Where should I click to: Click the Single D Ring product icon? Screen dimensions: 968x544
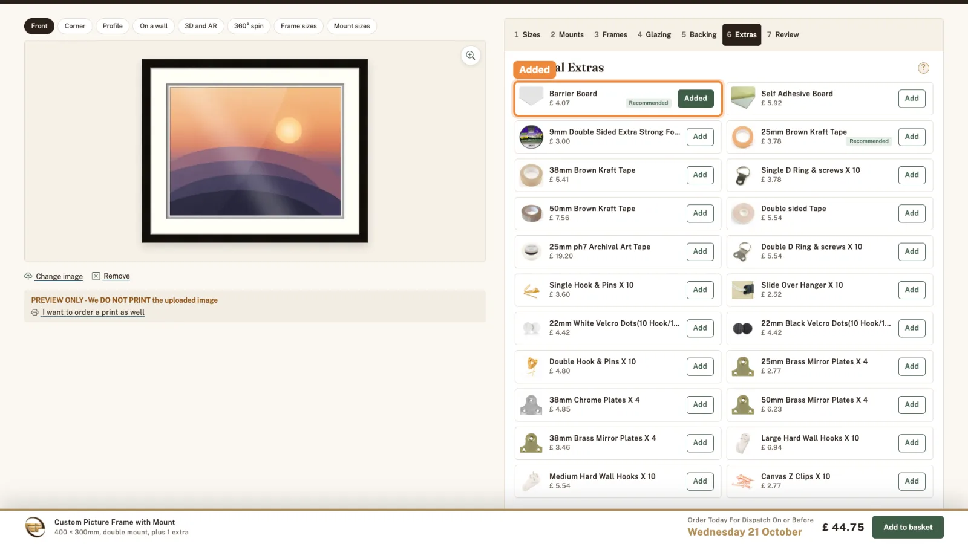coord(743,175)
